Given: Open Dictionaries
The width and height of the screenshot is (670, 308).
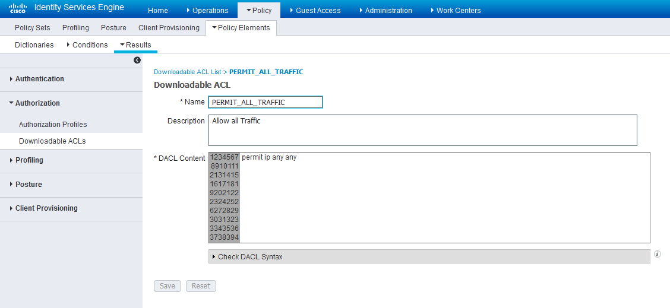Looking at the screenshot, I should 34,45.
